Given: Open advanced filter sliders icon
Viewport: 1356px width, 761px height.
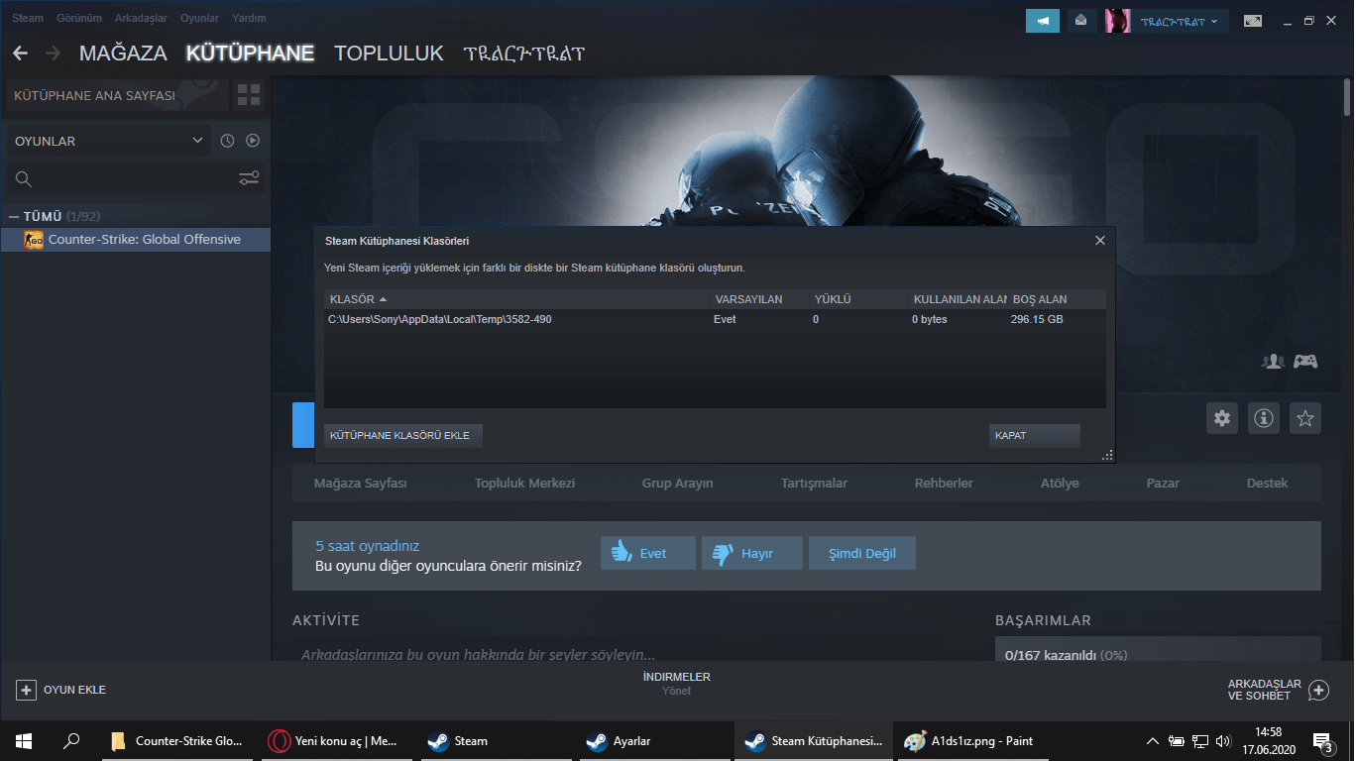Looking at the screenshot, I should (x=249, y=178).
